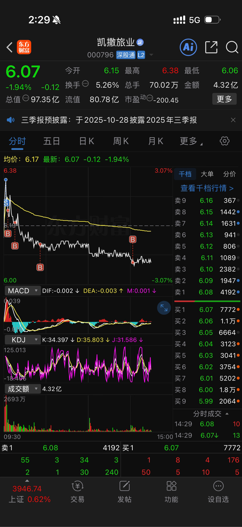This screenshot has width=242, height=527.
Task: Switch to the 大单 tab
Action: coord(207,174)
